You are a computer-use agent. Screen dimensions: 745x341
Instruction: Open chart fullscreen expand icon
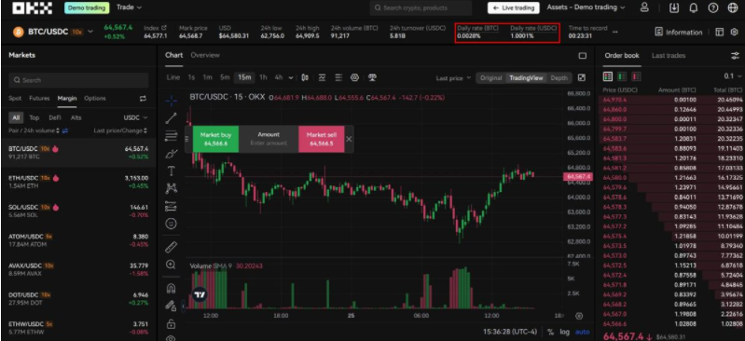(582, 78)
